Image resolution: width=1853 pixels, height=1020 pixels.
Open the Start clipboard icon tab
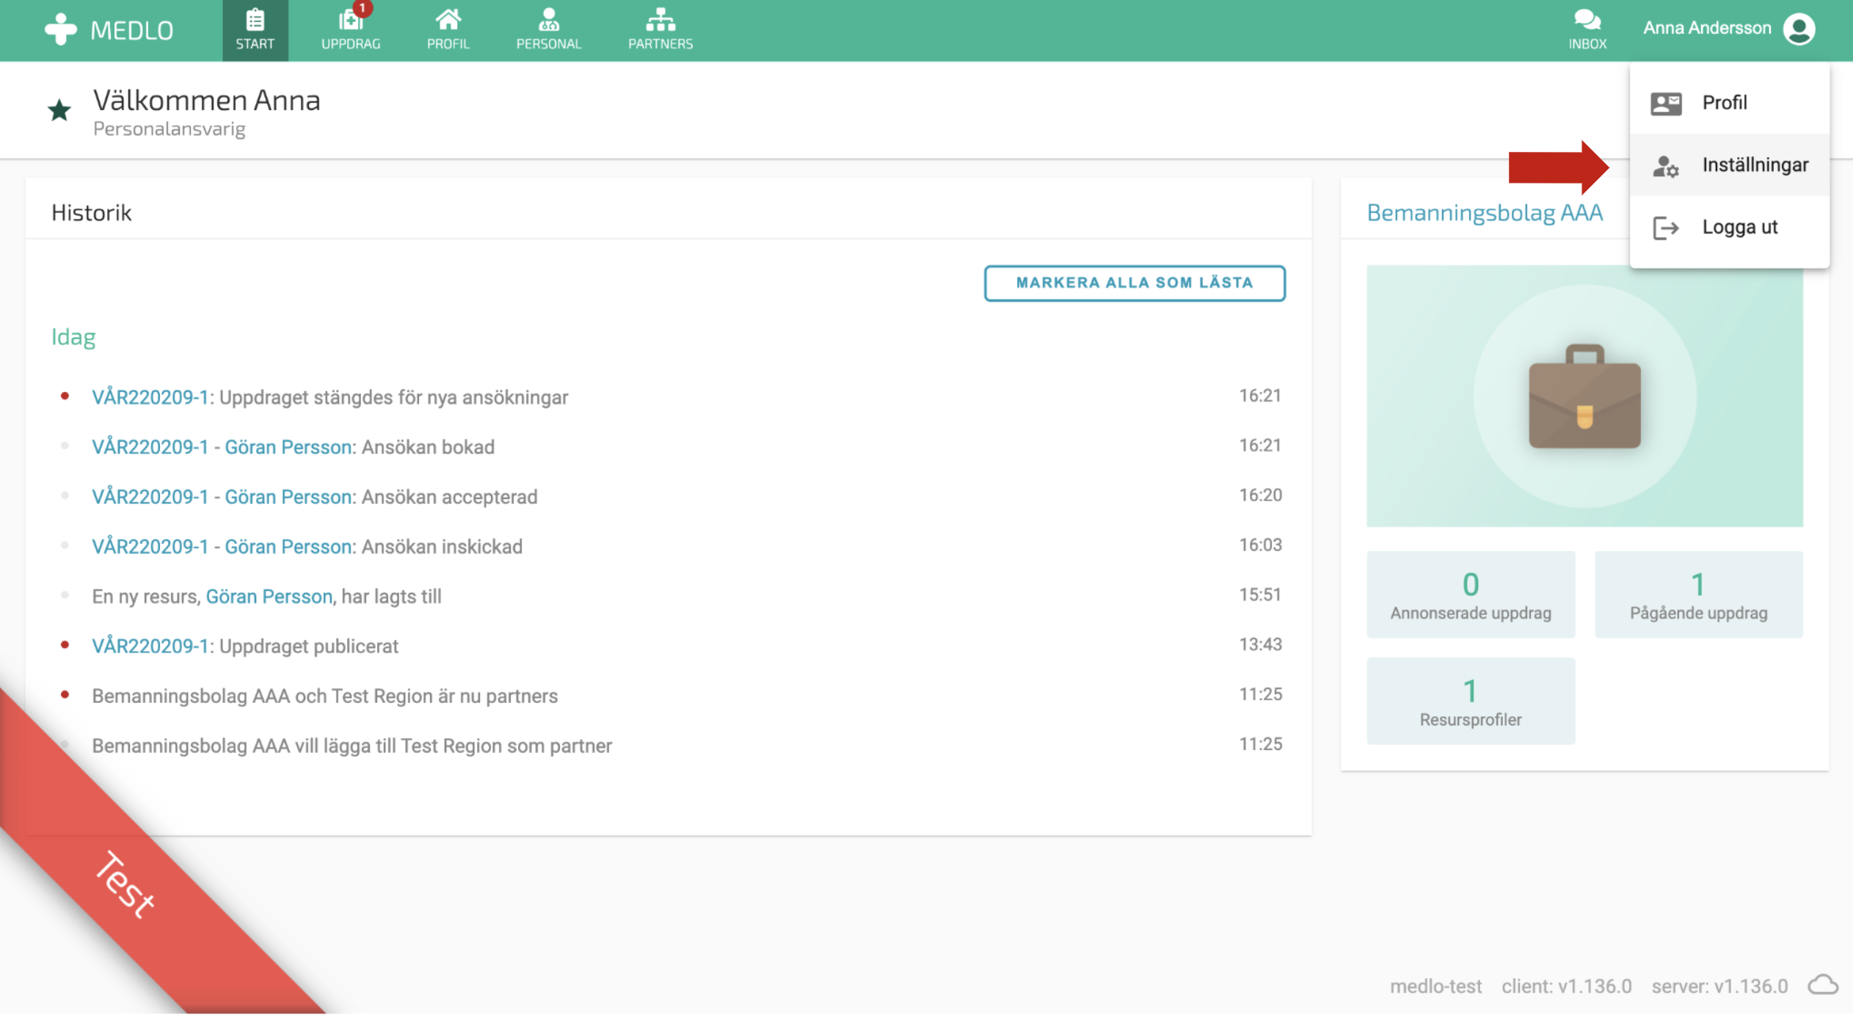(x=255, y=30)
